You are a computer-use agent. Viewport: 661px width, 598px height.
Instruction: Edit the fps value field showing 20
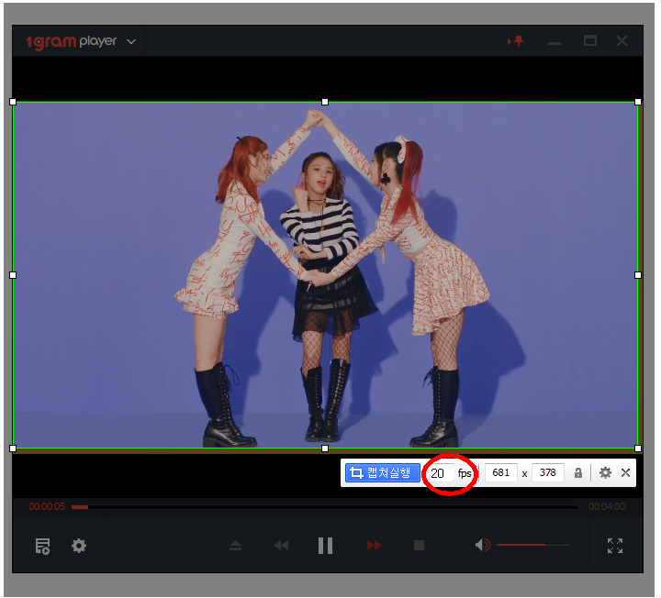point(440,473)
